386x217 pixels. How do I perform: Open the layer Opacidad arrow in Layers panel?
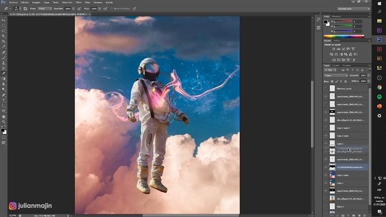[x=369, y=75]
